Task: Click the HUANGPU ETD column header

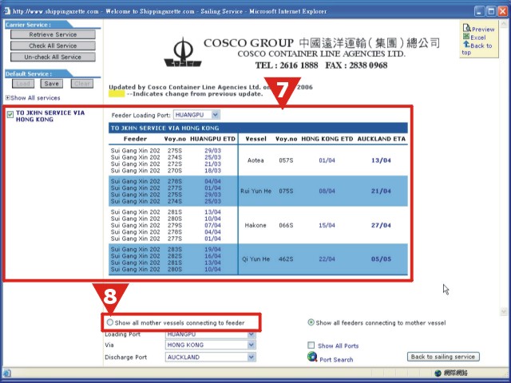Action: (x=213, y=139)
